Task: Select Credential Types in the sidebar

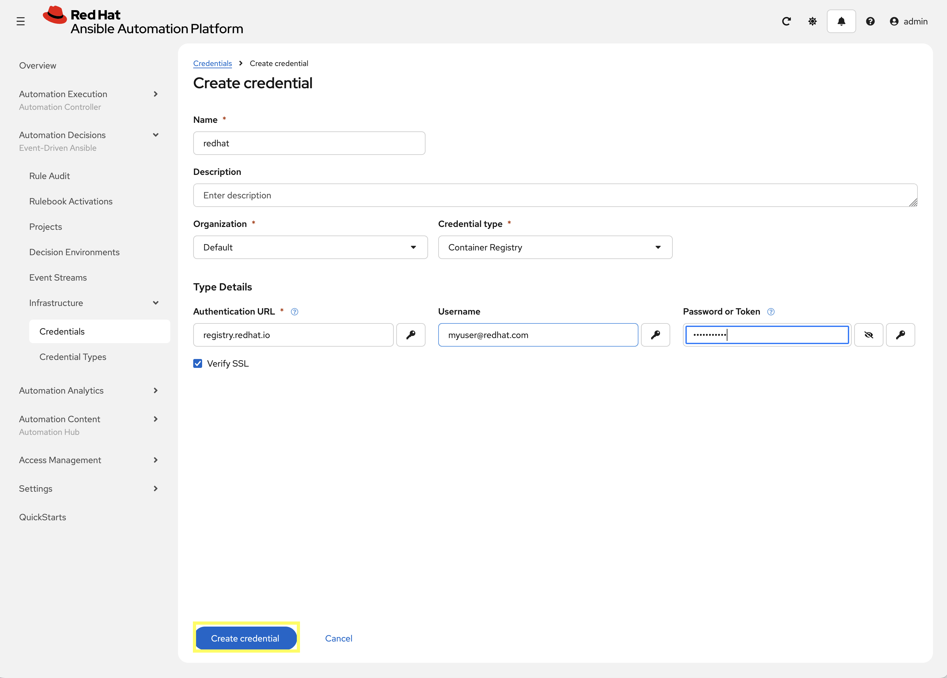Action: tap(73, 357)
